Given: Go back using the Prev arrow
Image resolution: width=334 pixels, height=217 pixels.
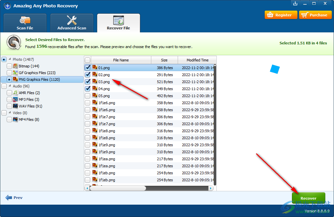Looking at the screenshot, I should [14, 198].
